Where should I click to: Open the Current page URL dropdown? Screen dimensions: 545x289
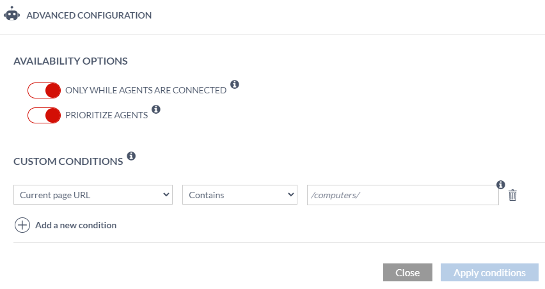[93, 195]
